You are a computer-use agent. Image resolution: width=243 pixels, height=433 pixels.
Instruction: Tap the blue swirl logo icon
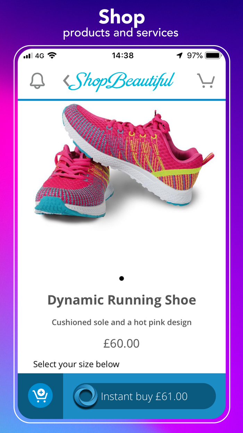pyautogui.click(x=85, y=396)
